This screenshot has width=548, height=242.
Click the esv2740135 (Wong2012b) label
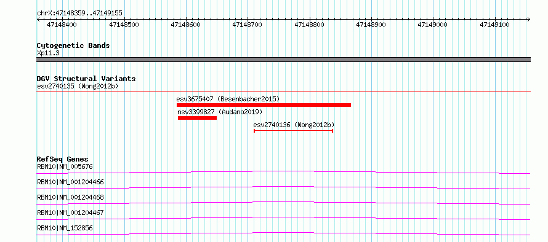pyautogui.click(x=77, y=86)
